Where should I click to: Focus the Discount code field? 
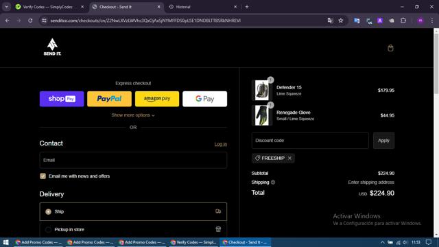pos(310,141)
